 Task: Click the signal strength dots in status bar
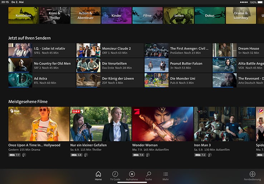coord(244,2)
